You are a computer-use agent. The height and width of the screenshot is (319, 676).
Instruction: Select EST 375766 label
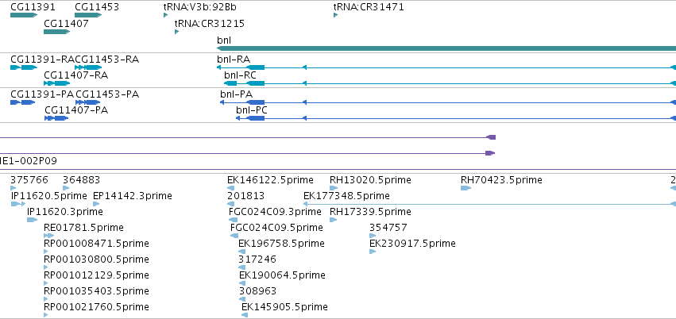[x=29, y=179]
